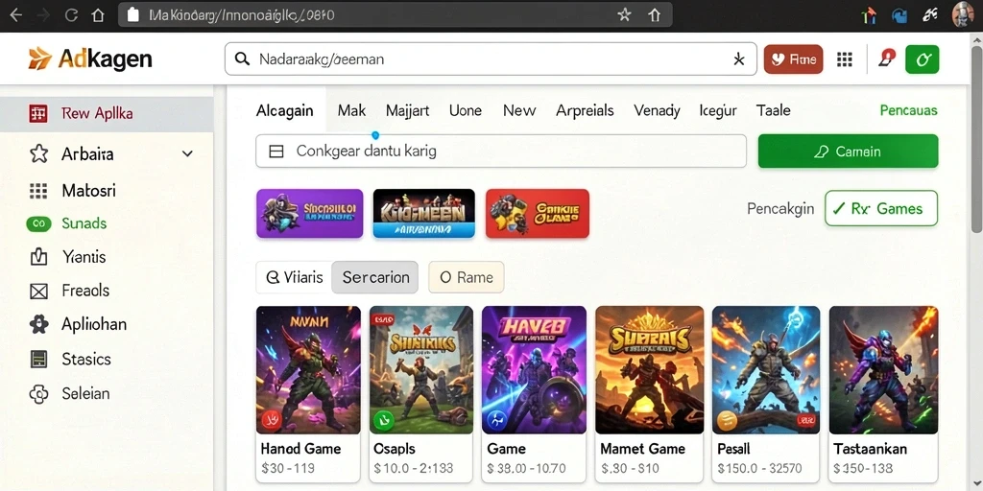Image resolution: width=983 pixels, height=491 pixels.
Task: Switch to the Mak tab
Action: [x=351, y=111]
